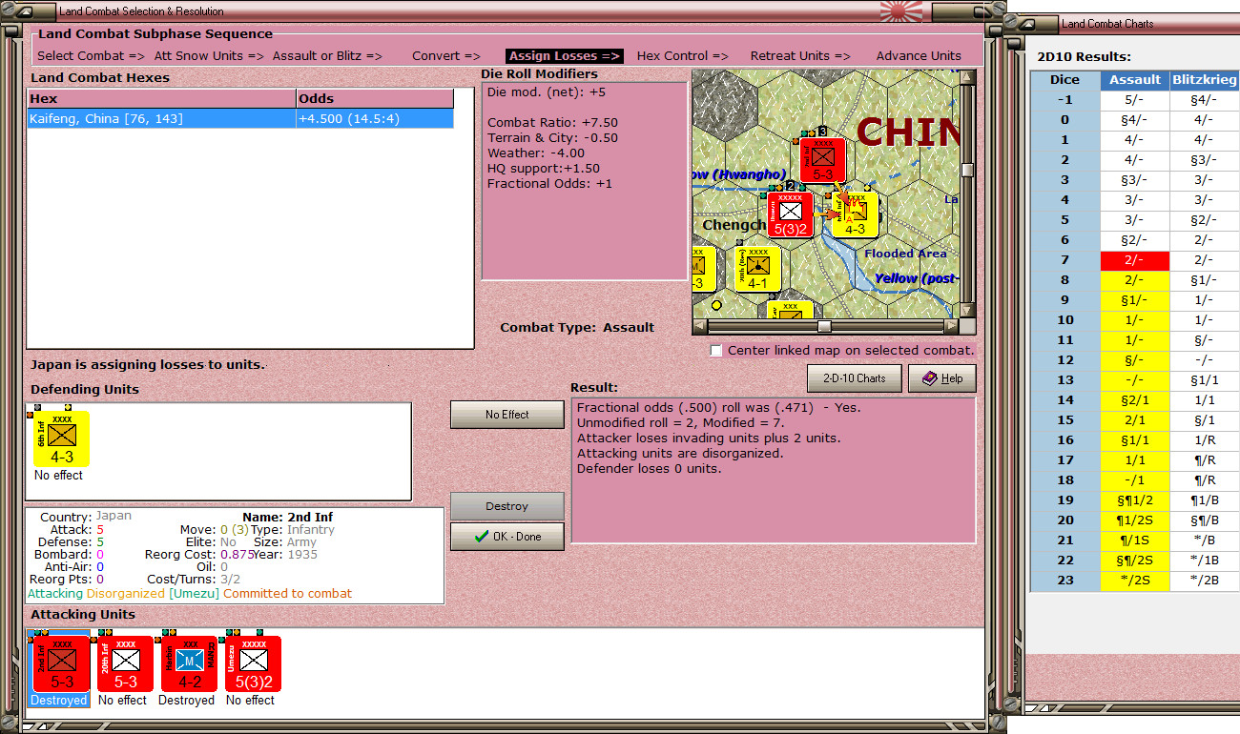Click the Blitzkrieg result cell for dice 23
This screenshot has height=734, width=1240.
point(1204,581)
